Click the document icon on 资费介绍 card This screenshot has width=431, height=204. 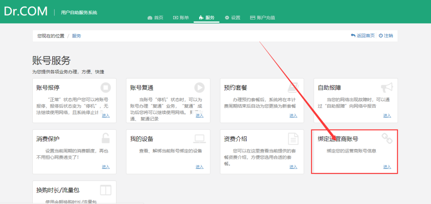[x=293, y=138]
